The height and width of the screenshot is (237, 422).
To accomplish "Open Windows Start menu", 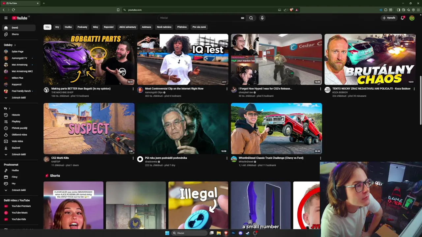I will 167,233.
